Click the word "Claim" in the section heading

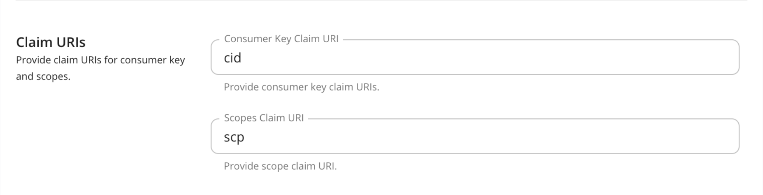pos(31,42)
